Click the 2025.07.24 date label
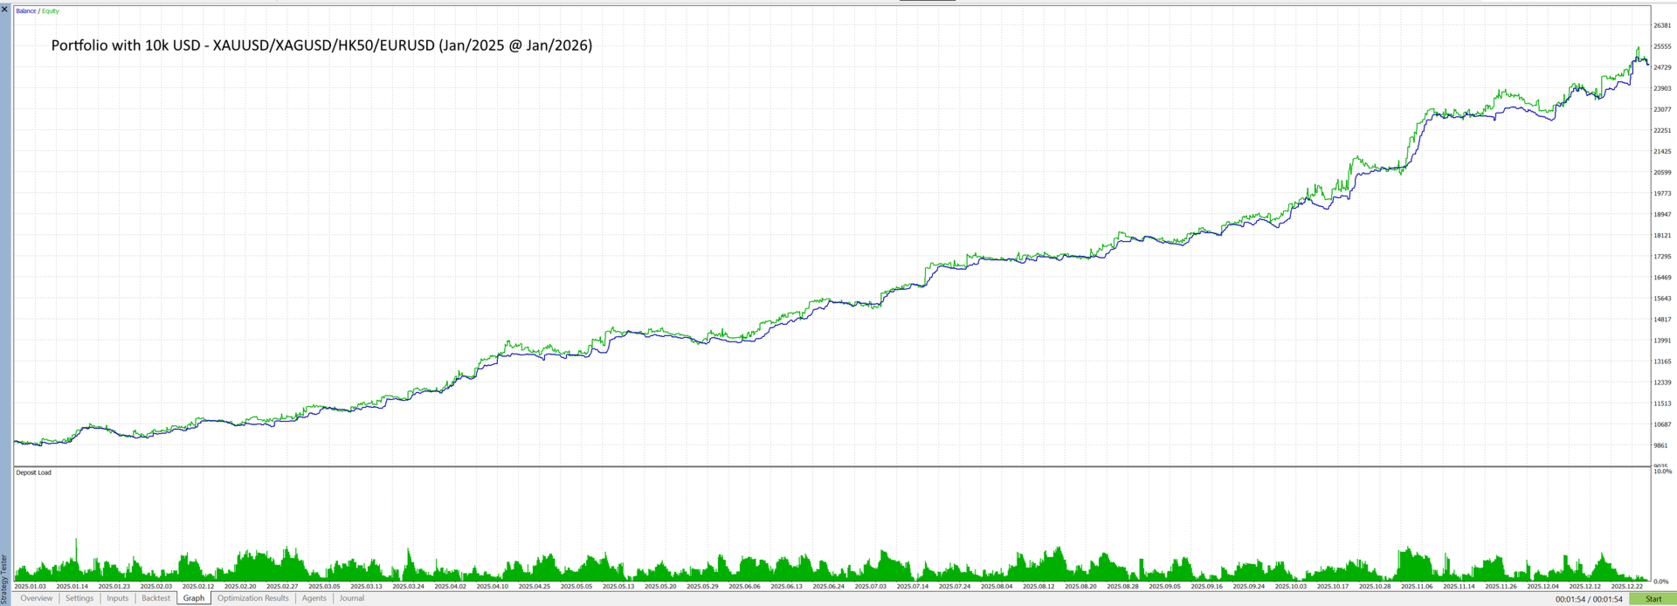This screenshot has height=606, width=1677. pos(955,587)
